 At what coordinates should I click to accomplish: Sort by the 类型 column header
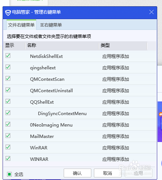point(123,45)
